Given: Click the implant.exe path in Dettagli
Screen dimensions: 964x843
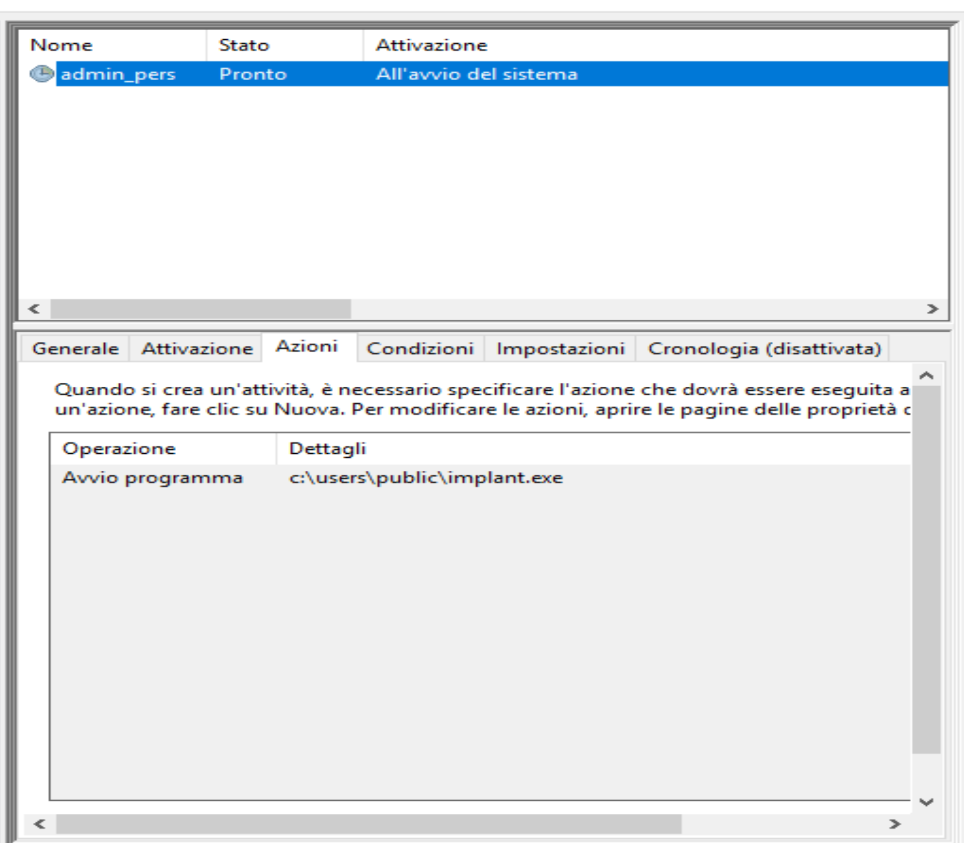Looking at the screenshot, I should (x=426, y=477).
